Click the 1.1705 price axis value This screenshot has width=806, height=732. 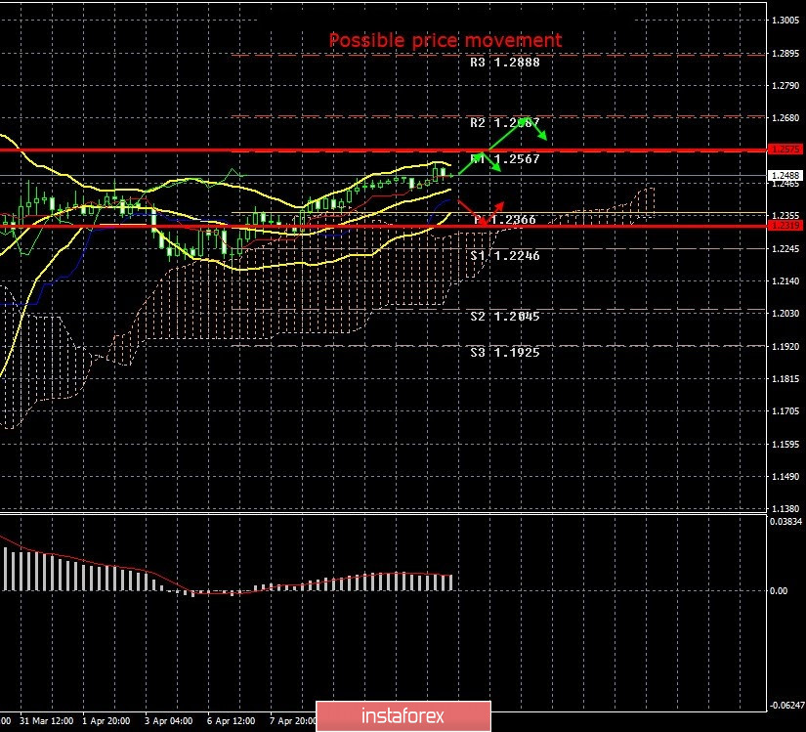[785, 411]
